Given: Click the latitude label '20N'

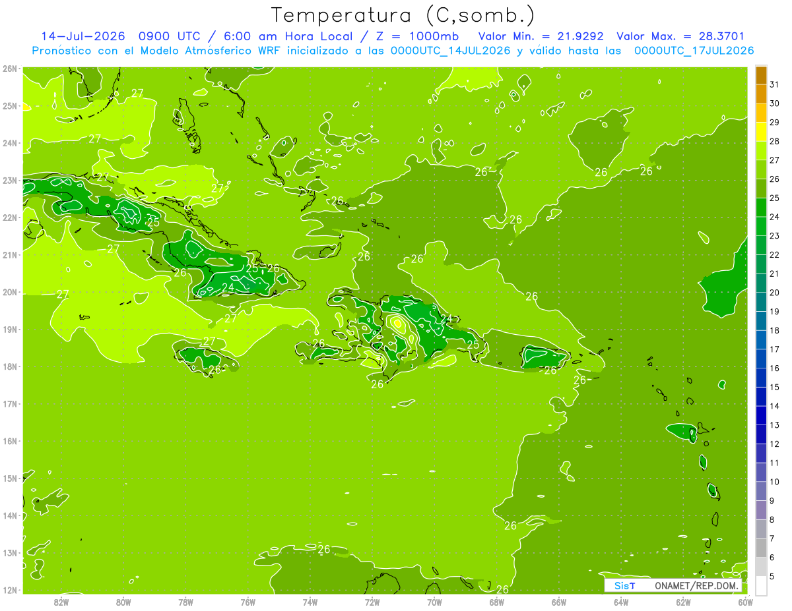Looking at the screenshot, I should (10, 292).
